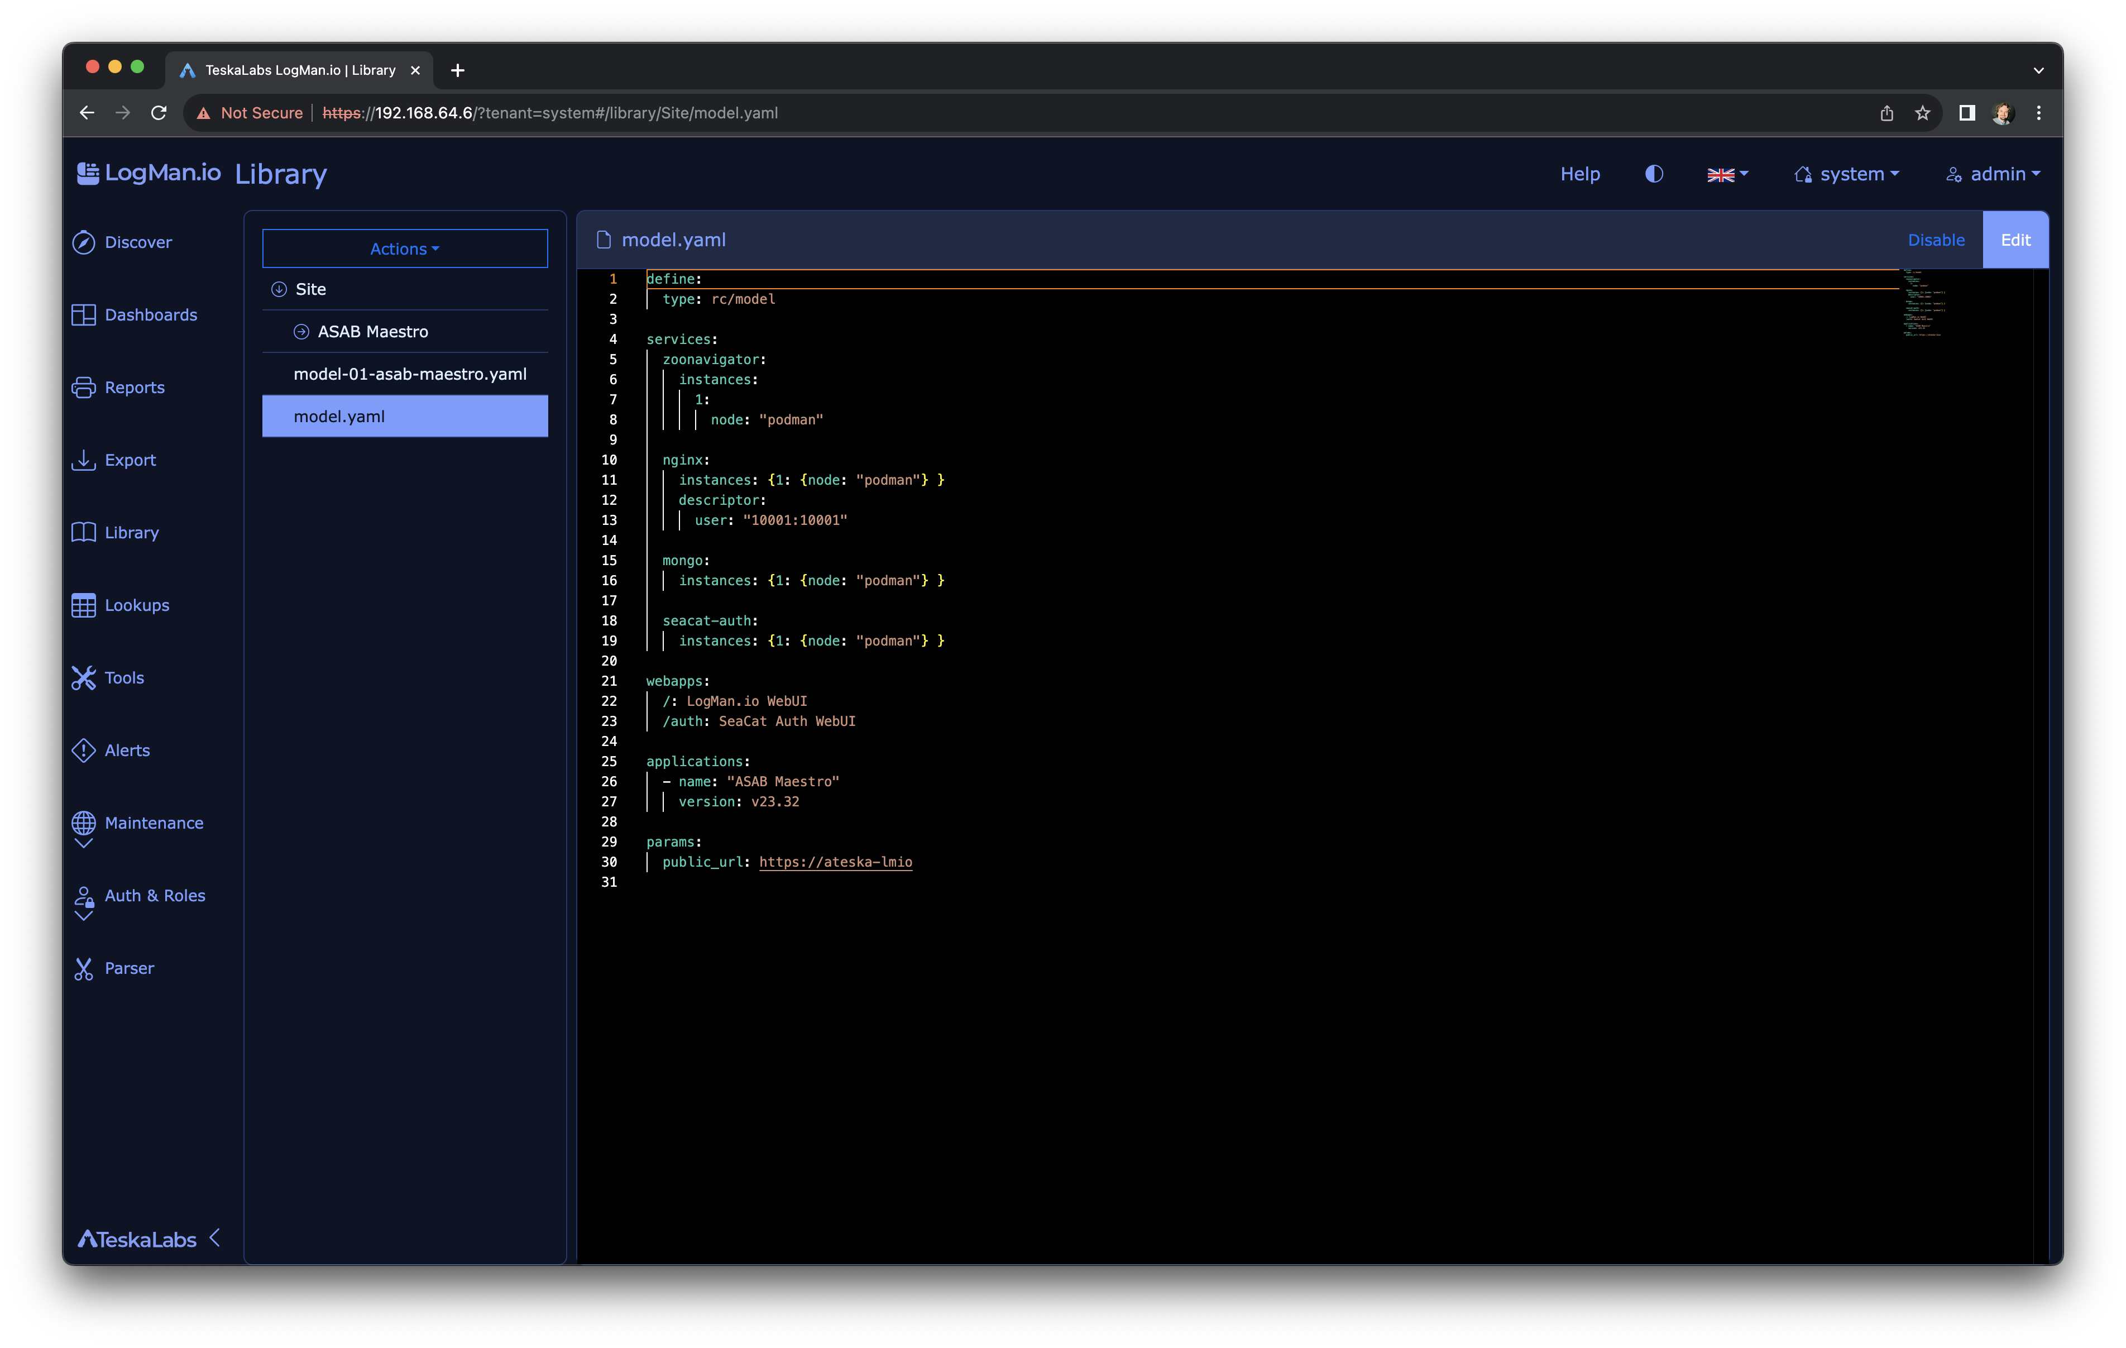Open the Dashboards grid icon
Screen dimensions: 2126x1348
(84, 314)
